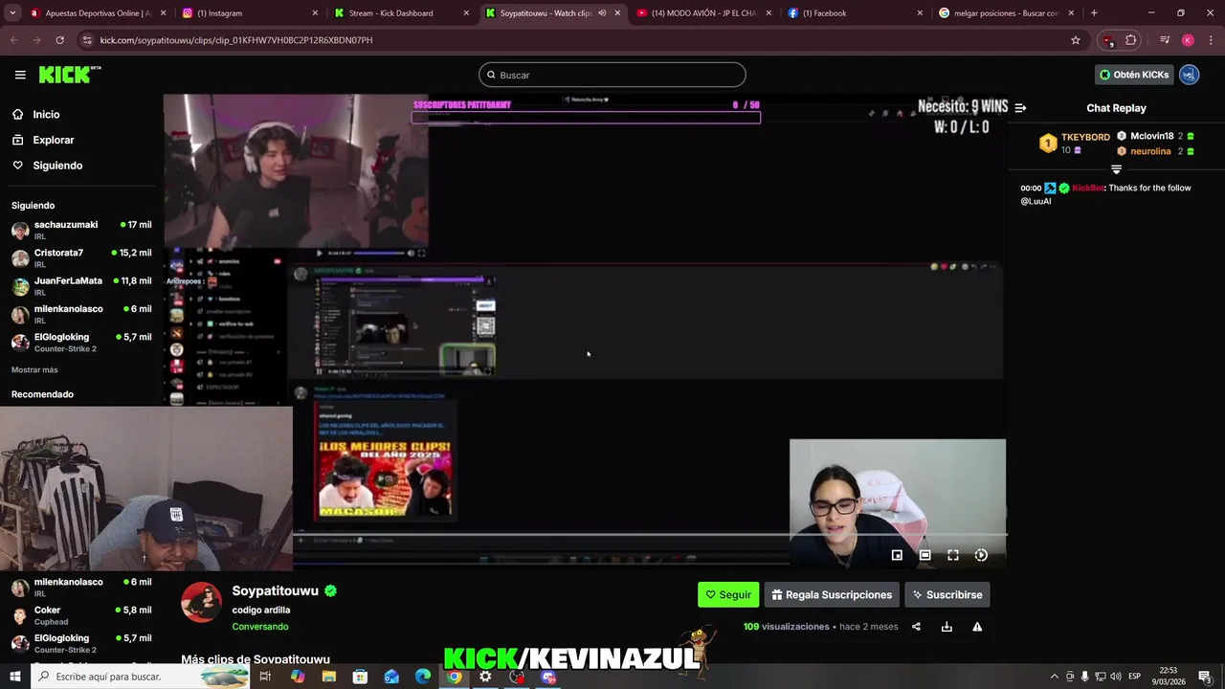Viewport: 1225px width, 689px height.
Task: Share the clip icon
Action: tap(916, 627)
